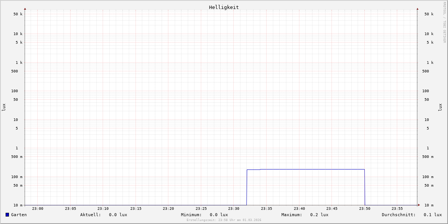
Task: Click the left vertical lux axis title
Action: tap(4, 107)
